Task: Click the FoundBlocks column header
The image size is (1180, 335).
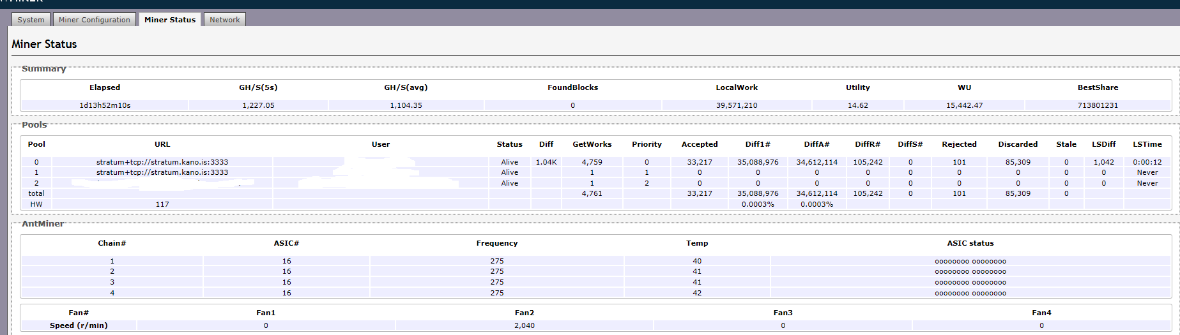Action: pyautogui.click(x=572, y=87)
